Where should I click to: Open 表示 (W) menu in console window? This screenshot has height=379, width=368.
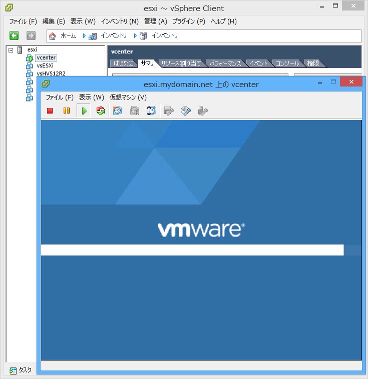(x=92, y=97)
